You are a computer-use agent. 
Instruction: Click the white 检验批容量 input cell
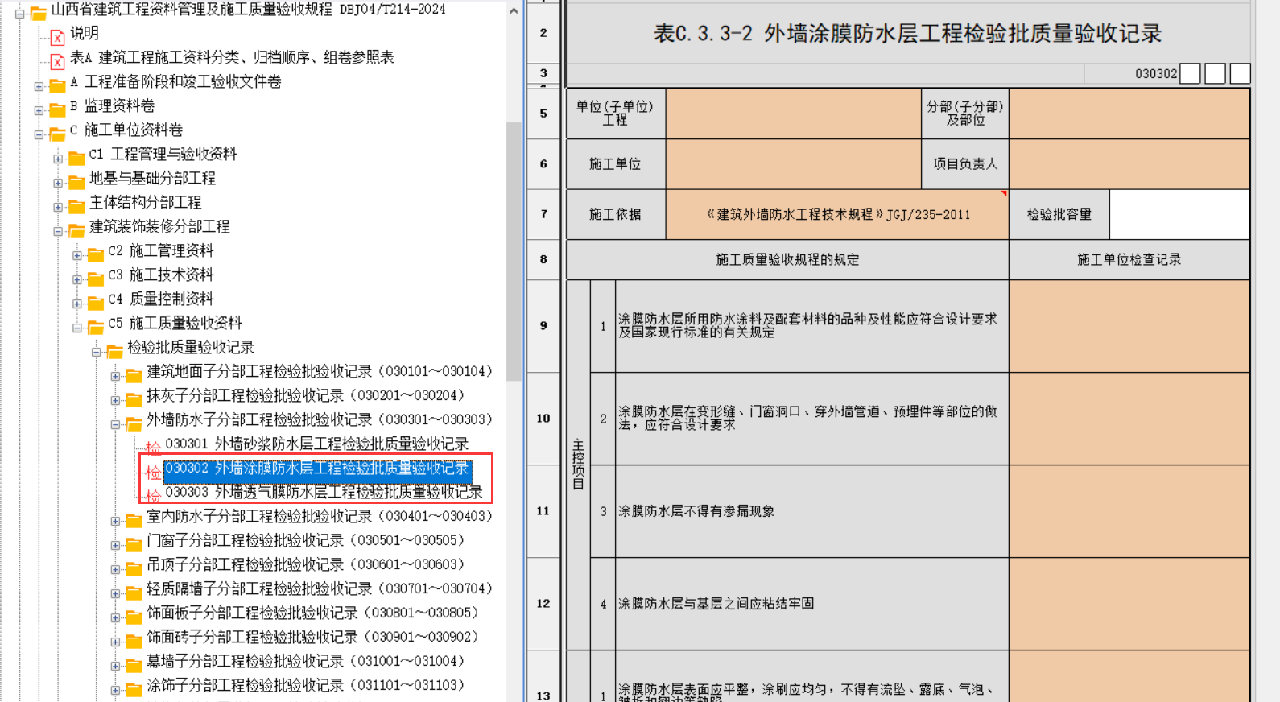click(x=1179, y=214)
